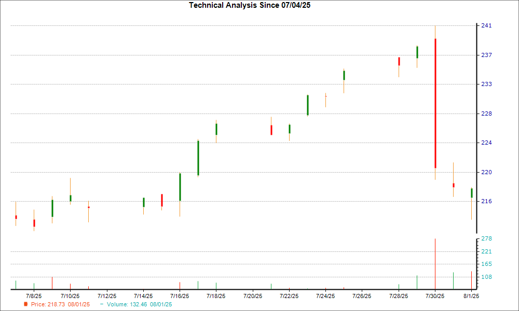Screen dimensions: 519x311
Task: Click the 7/30/25 date label
Action: [x=435, y=296]
